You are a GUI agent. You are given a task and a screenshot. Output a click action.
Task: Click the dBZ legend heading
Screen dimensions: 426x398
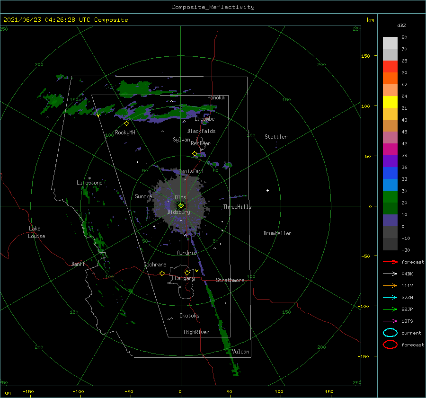click(x=401, y=25)
